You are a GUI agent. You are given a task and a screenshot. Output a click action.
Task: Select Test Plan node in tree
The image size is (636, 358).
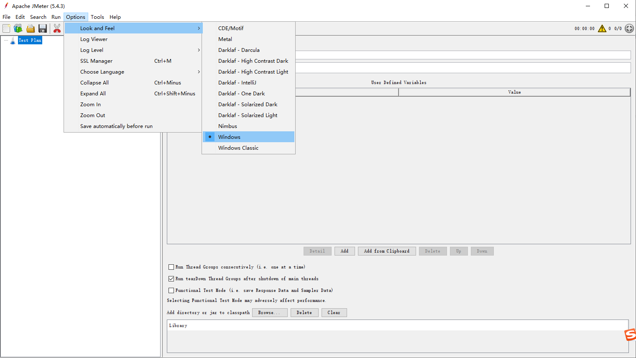point(30,40)
